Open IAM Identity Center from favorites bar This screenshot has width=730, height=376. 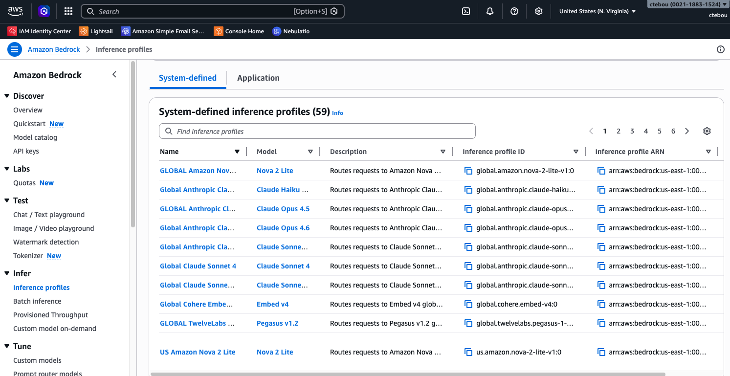tap(39, 31)
